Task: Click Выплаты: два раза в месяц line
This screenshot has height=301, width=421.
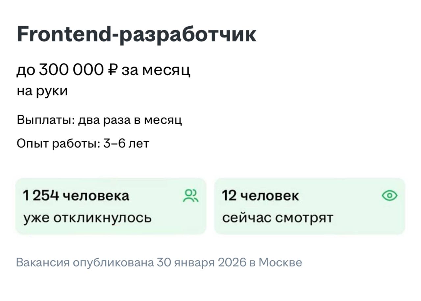Action: pyautogui.click(x=99, y=120)
